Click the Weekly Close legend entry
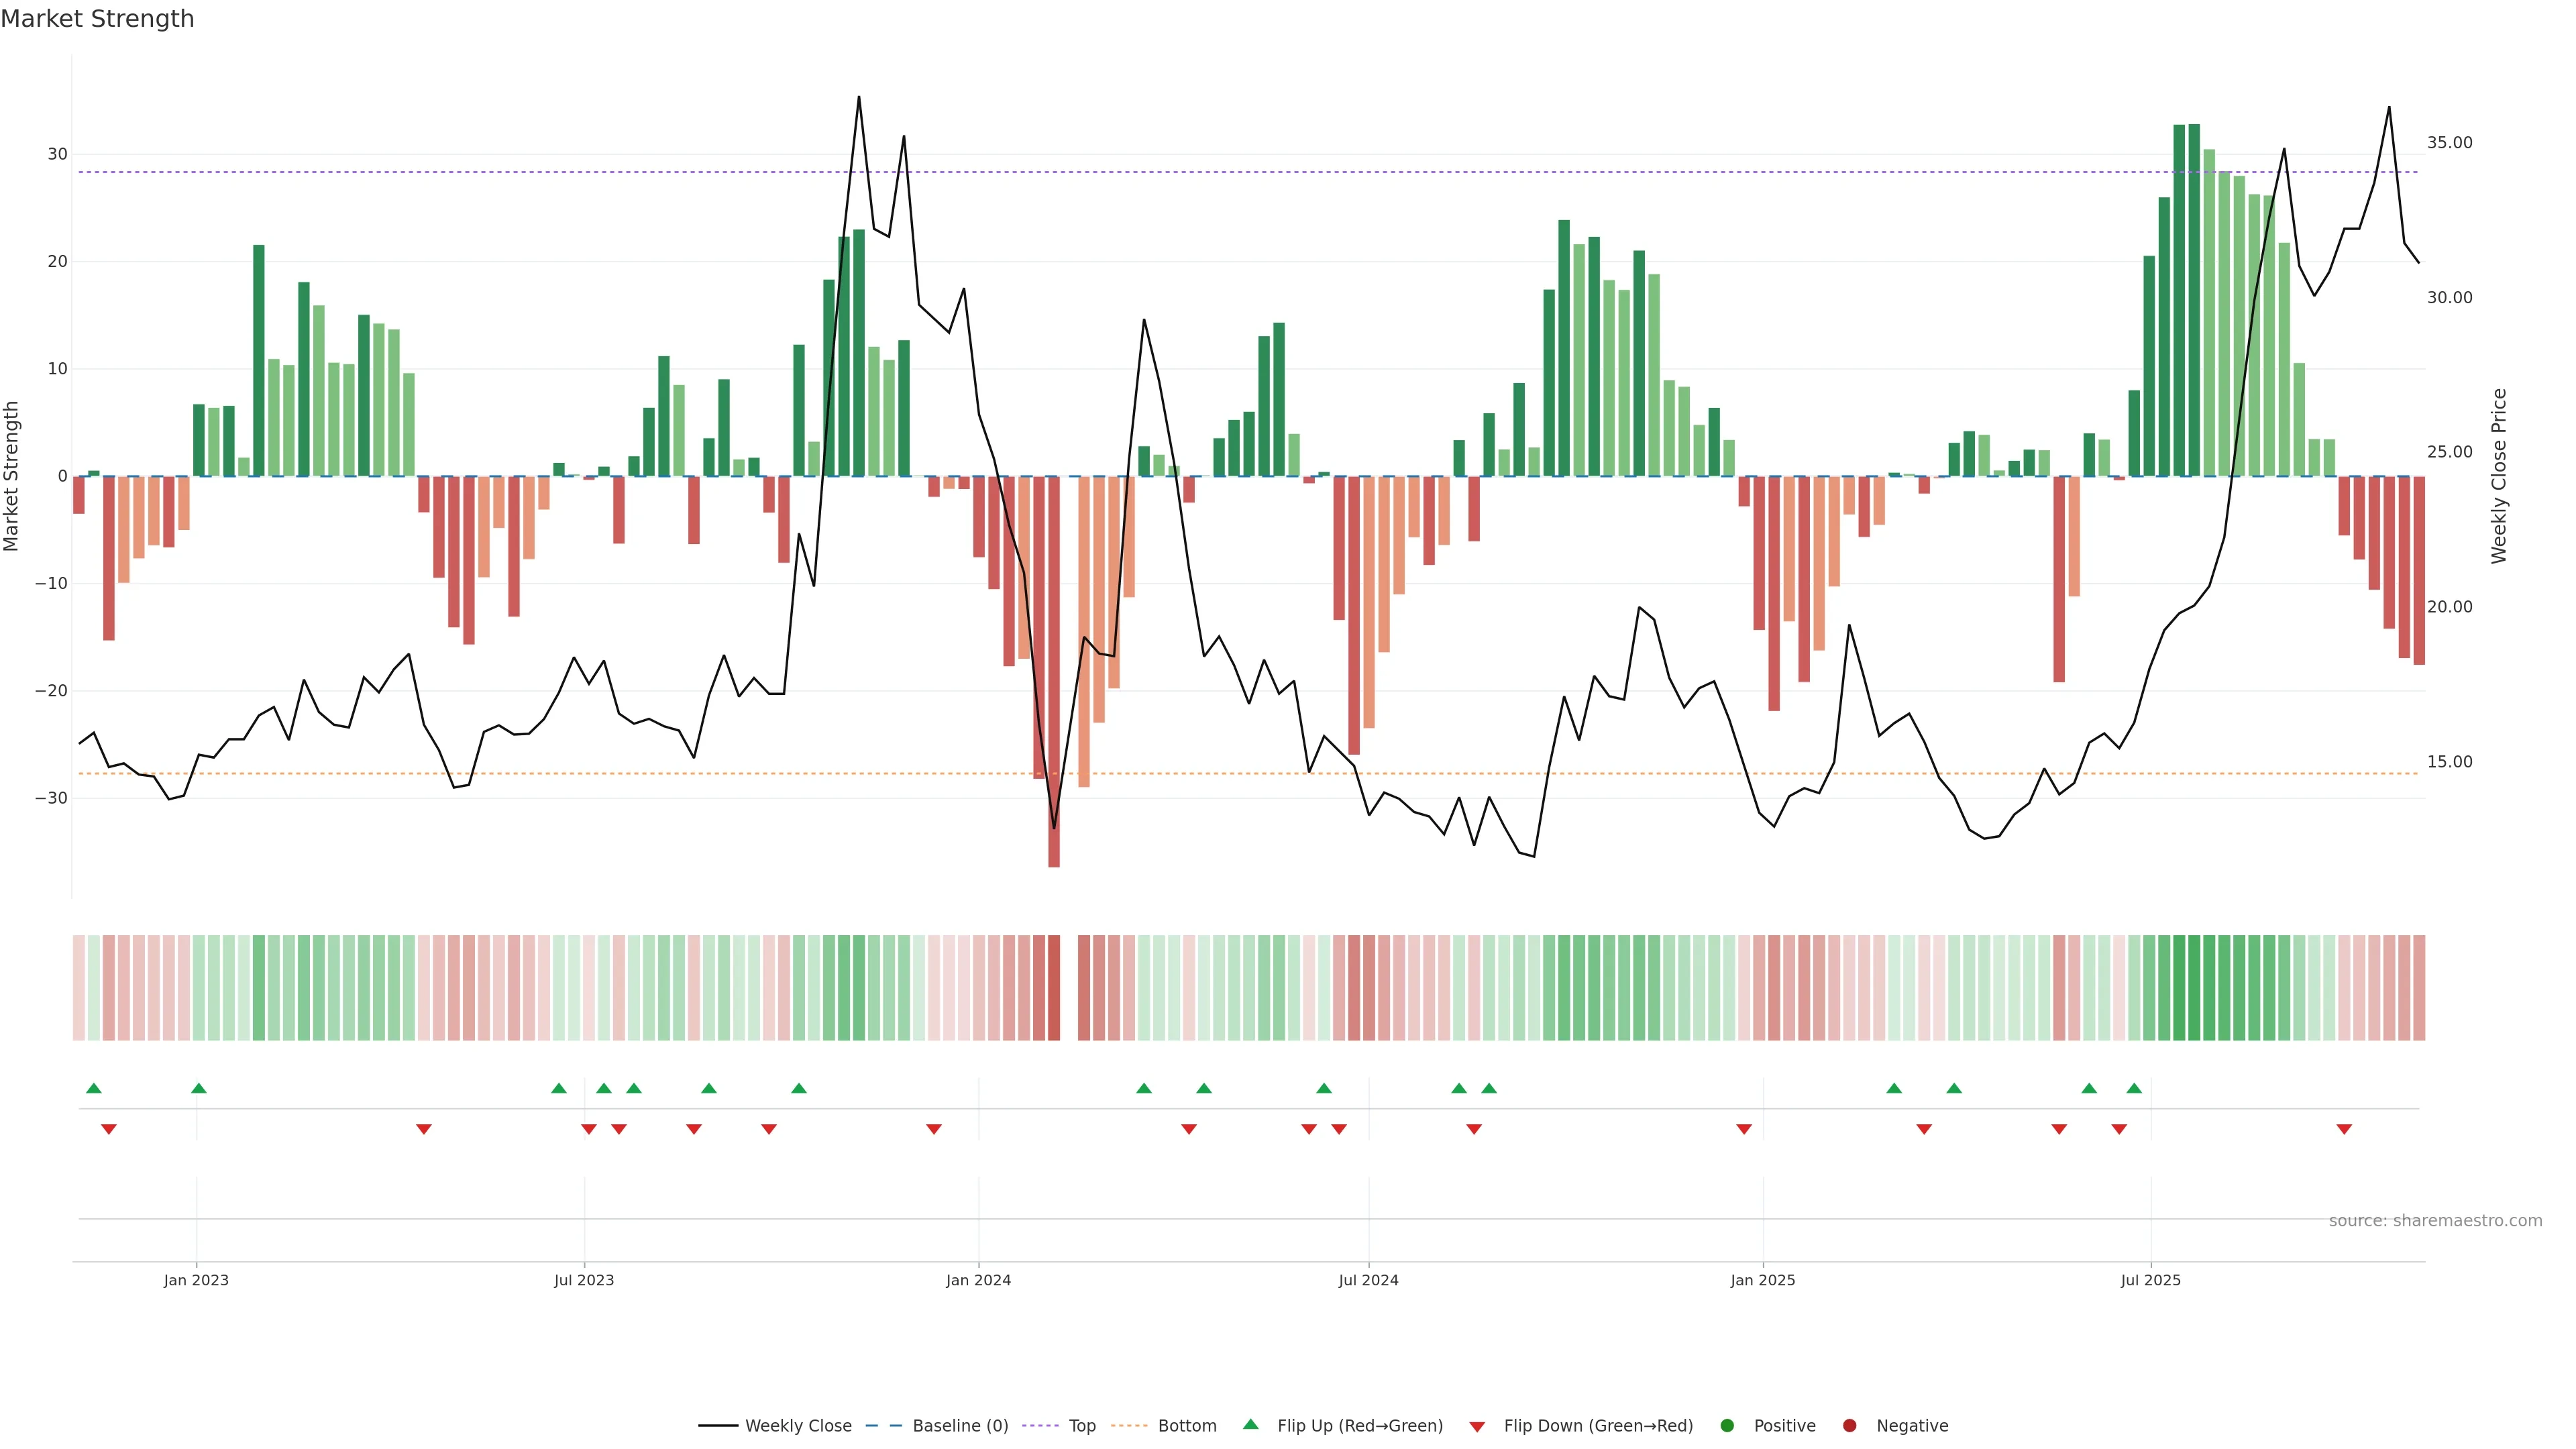 coord(797,1426)
